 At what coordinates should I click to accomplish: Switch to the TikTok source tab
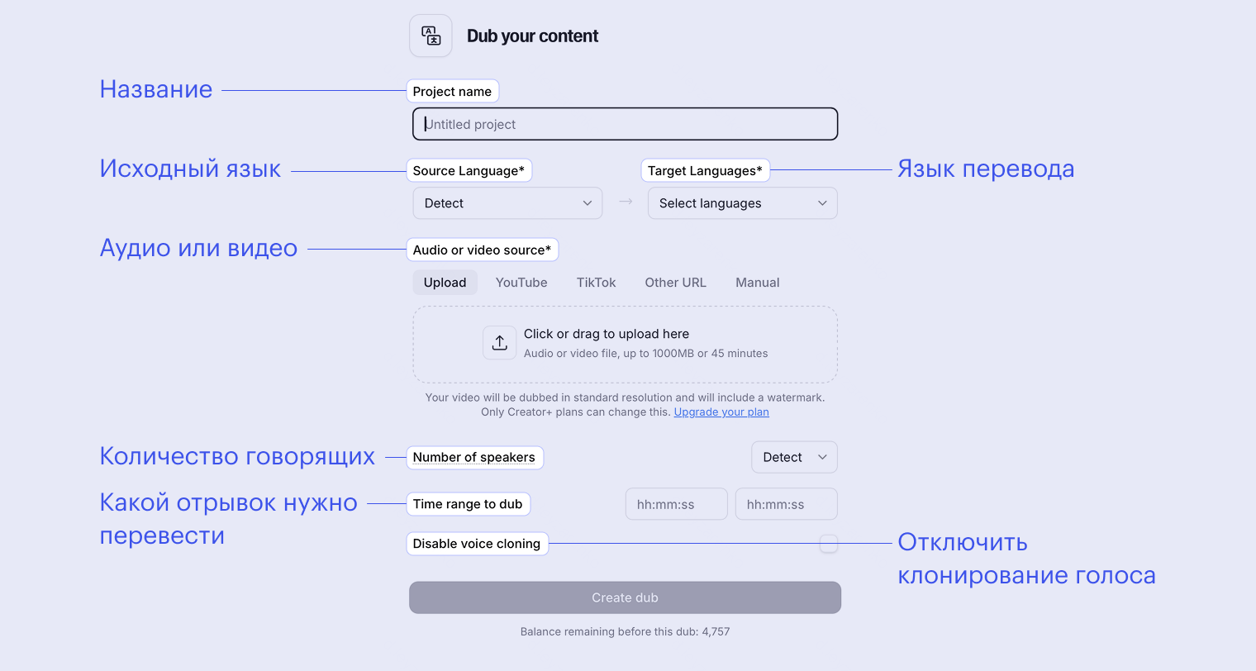[x=596, y=282]
